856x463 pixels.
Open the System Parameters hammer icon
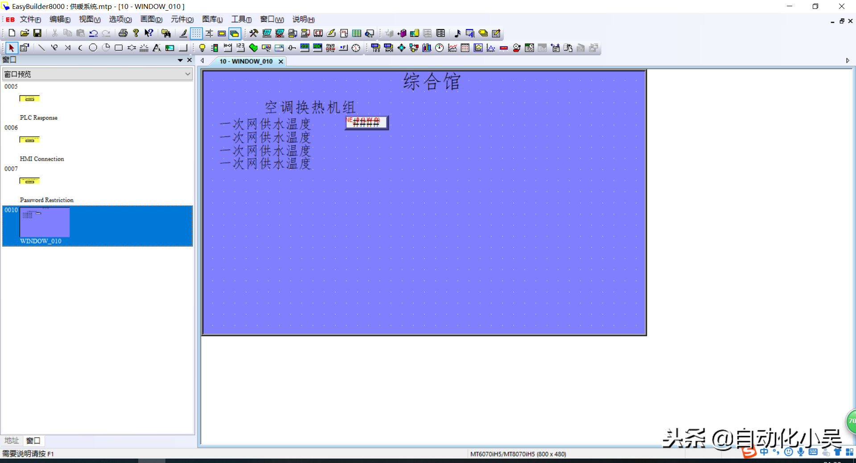[254, 33]
